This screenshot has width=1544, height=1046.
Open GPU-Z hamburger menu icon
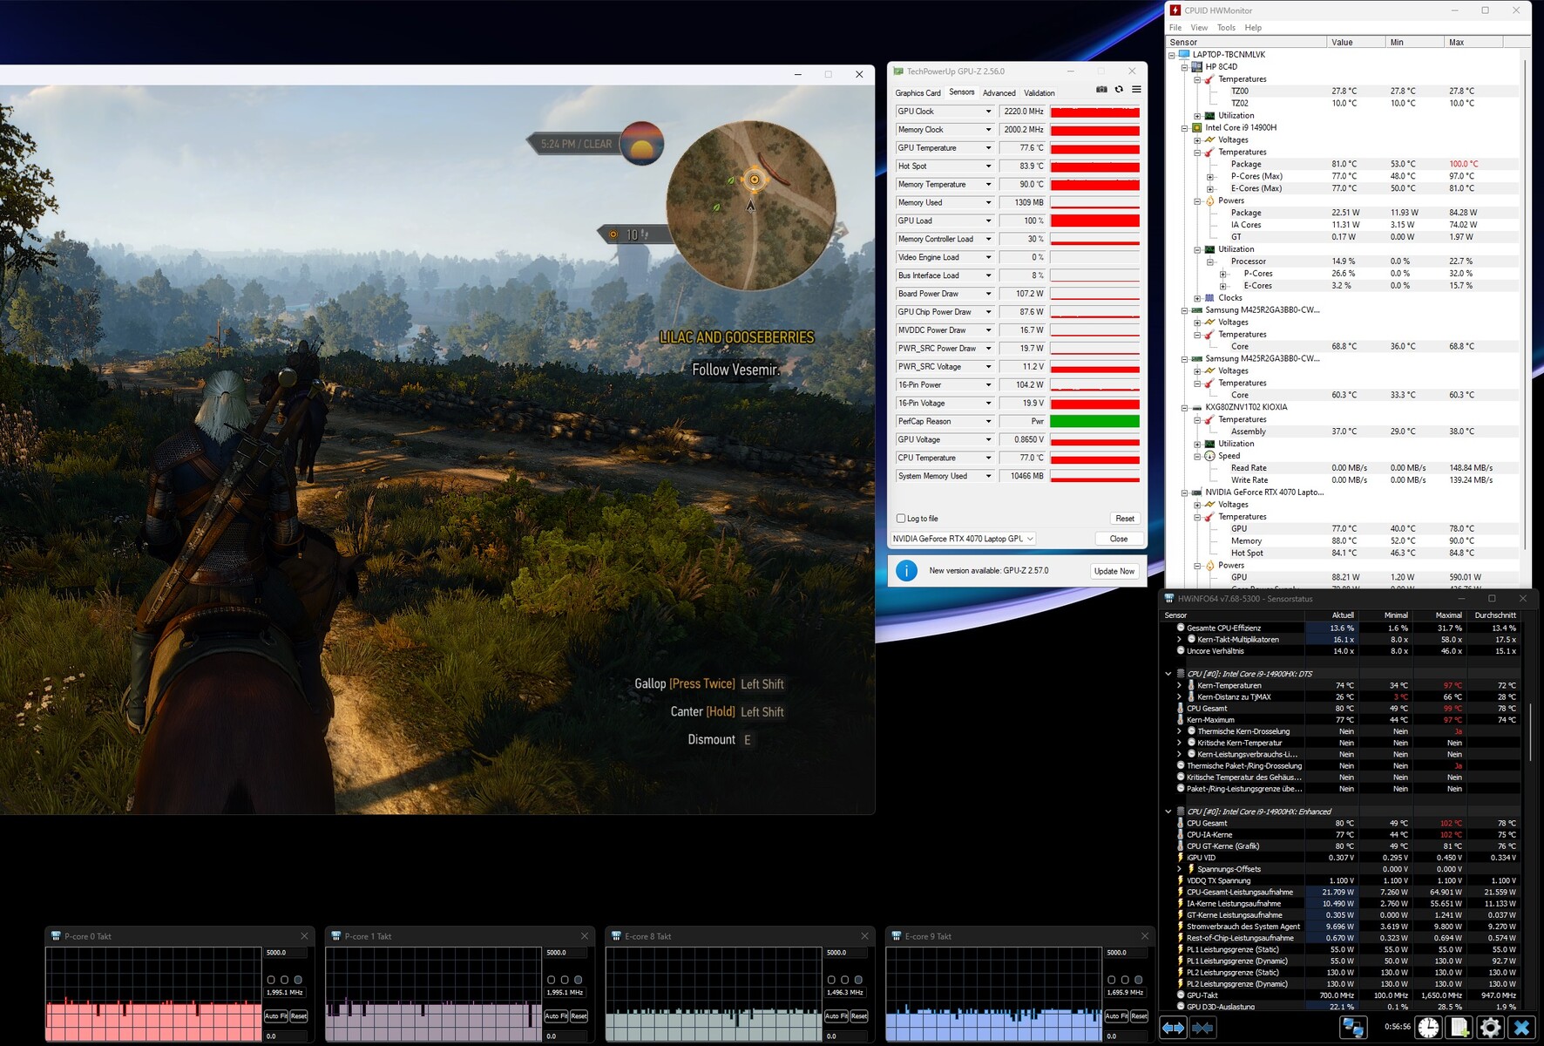coord(1136,89)
